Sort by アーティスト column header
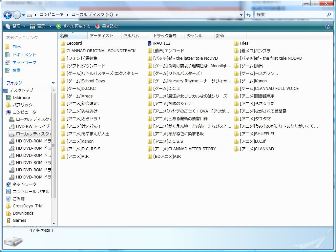The width and height of the screenshot is (336, 252). click(104, 35)
